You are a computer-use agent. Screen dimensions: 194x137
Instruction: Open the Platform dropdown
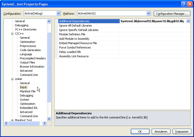[148, 13]
